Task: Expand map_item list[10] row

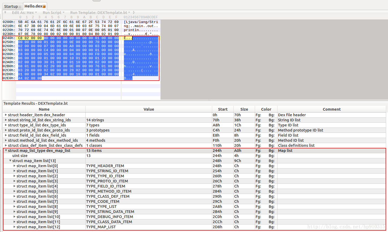Action: [x=14, y=217]
